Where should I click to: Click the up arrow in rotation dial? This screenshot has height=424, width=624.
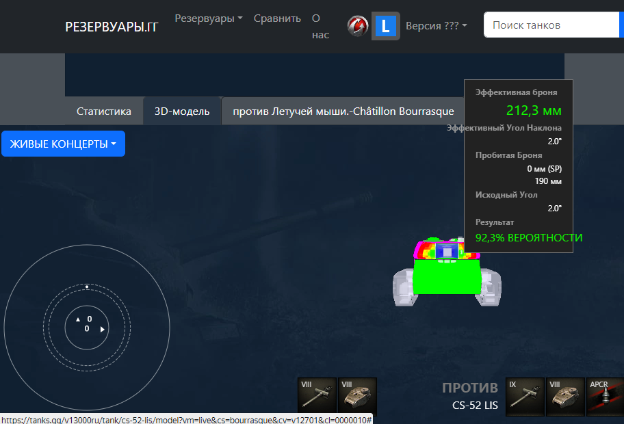78,319
